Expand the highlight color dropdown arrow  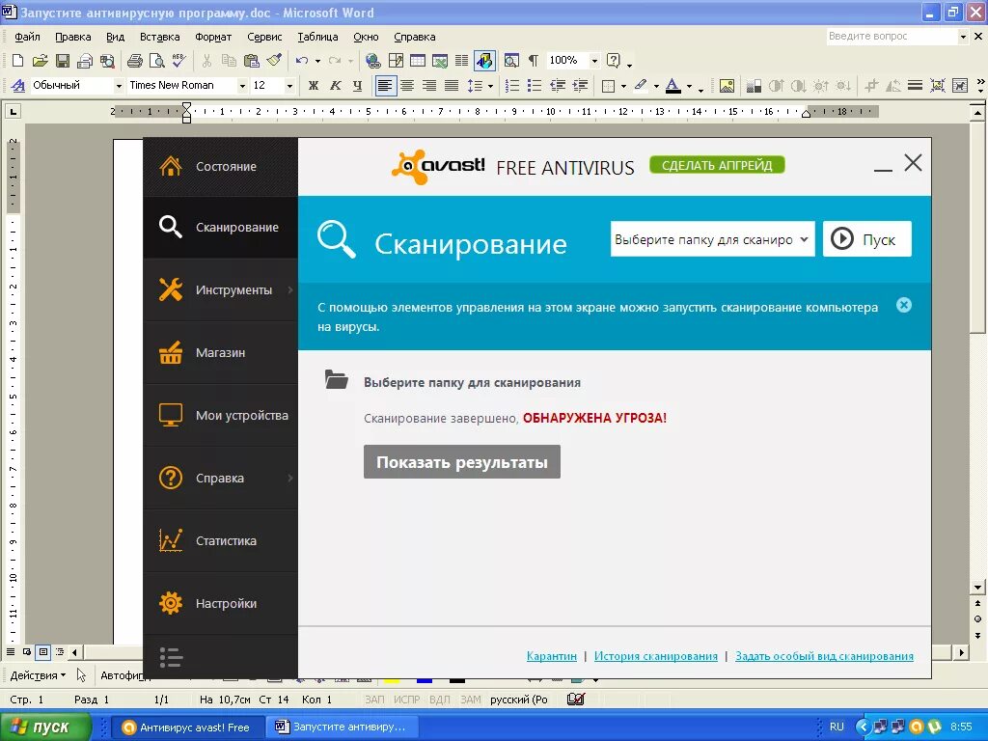click(x=656, y=86)
